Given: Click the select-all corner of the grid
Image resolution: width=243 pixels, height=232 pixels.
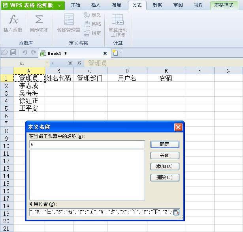Looking at the screenshot, I should point(7,71).
